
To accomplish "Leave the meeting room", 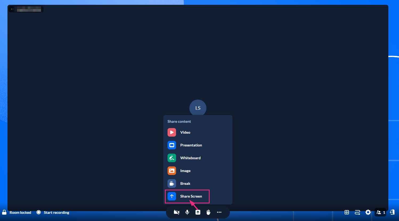I will (x=392, y=212).
